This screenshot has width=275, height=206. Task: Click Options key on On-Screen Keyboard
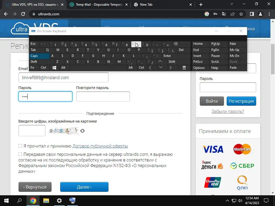pyautogui.click(x=201, y=68)
